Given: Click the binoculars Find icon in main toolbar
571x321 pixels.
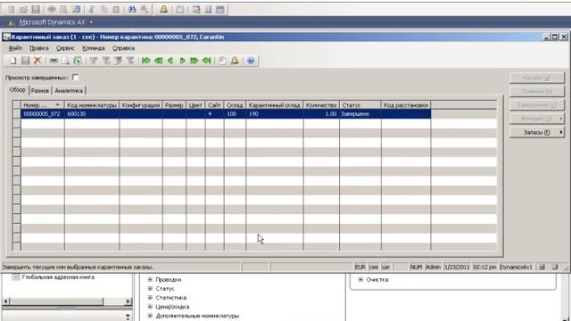Looking at the screenshot, I should click(x=132, y=10).
